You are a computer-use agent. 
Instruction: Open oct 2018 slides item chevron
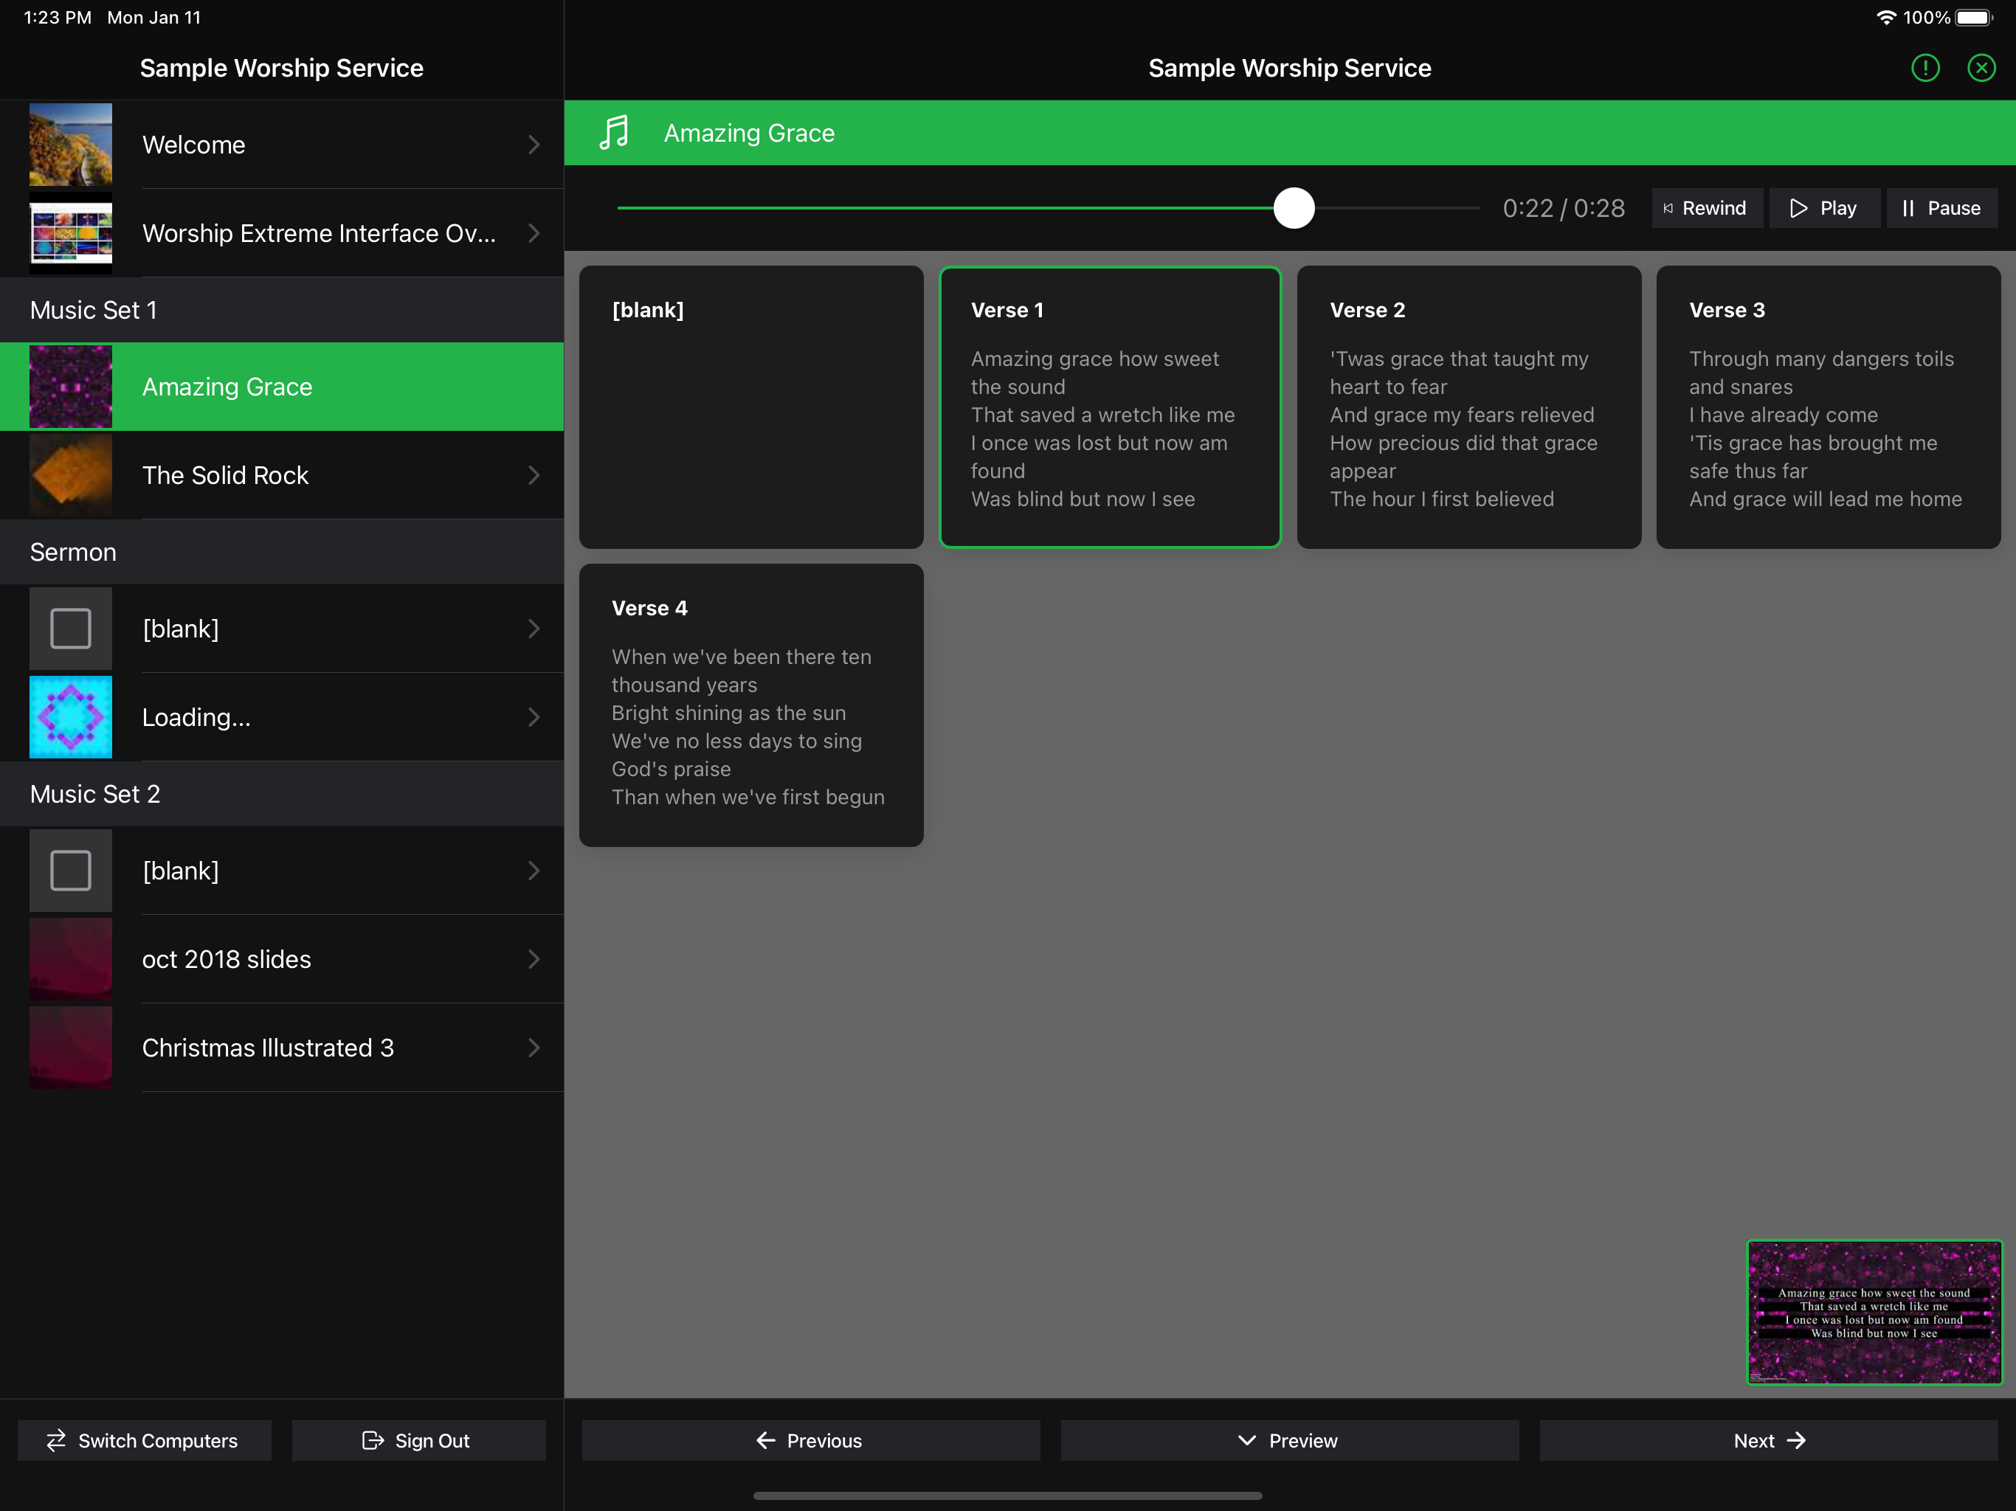[x=534, y=958]
